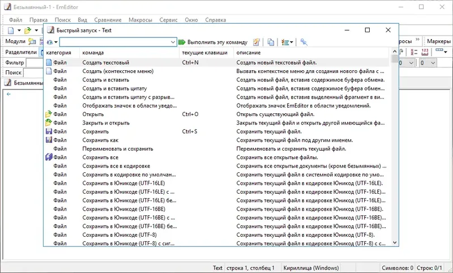453x273 pixels.
Task: Sort by the описание column header
Action: (x=311, y=53)
